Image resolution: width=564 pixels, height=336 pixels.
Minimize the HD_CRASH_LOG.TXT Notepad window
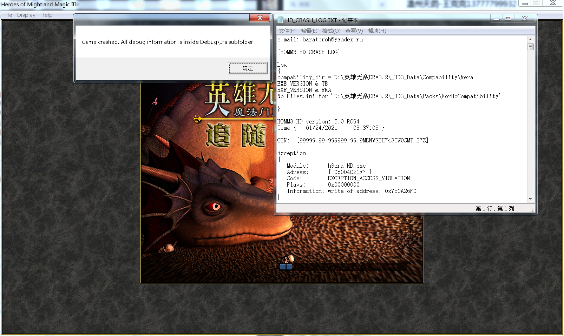[497, 19]
